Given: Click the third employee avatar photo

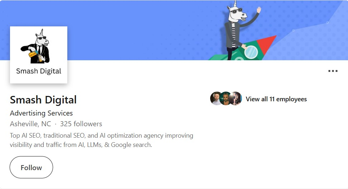Looking at the screenshot, I should pos(236,98).
